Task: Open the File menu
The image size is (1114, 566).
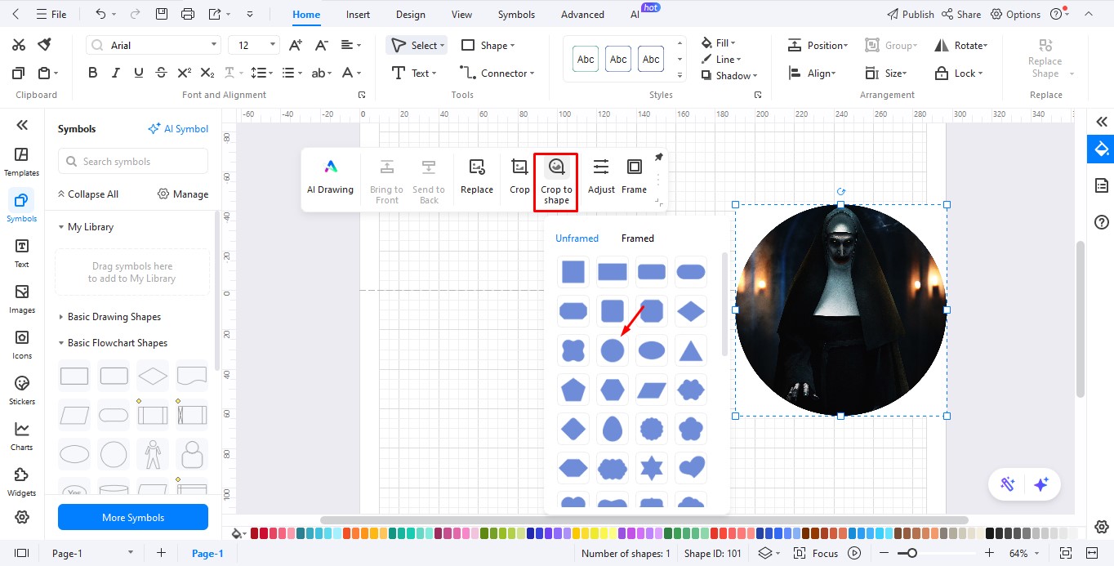Action: [x=51, y=14]
